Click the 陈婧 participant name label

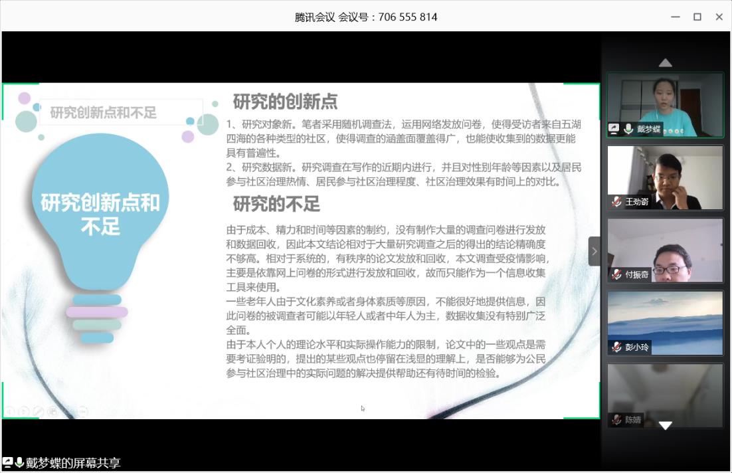(x=633, y=419)
